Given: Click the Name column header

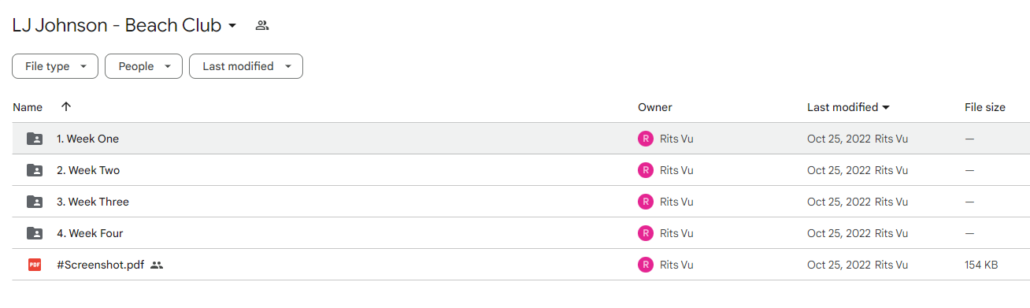Looking at the screenshot, I should click(x=28, y=107).
